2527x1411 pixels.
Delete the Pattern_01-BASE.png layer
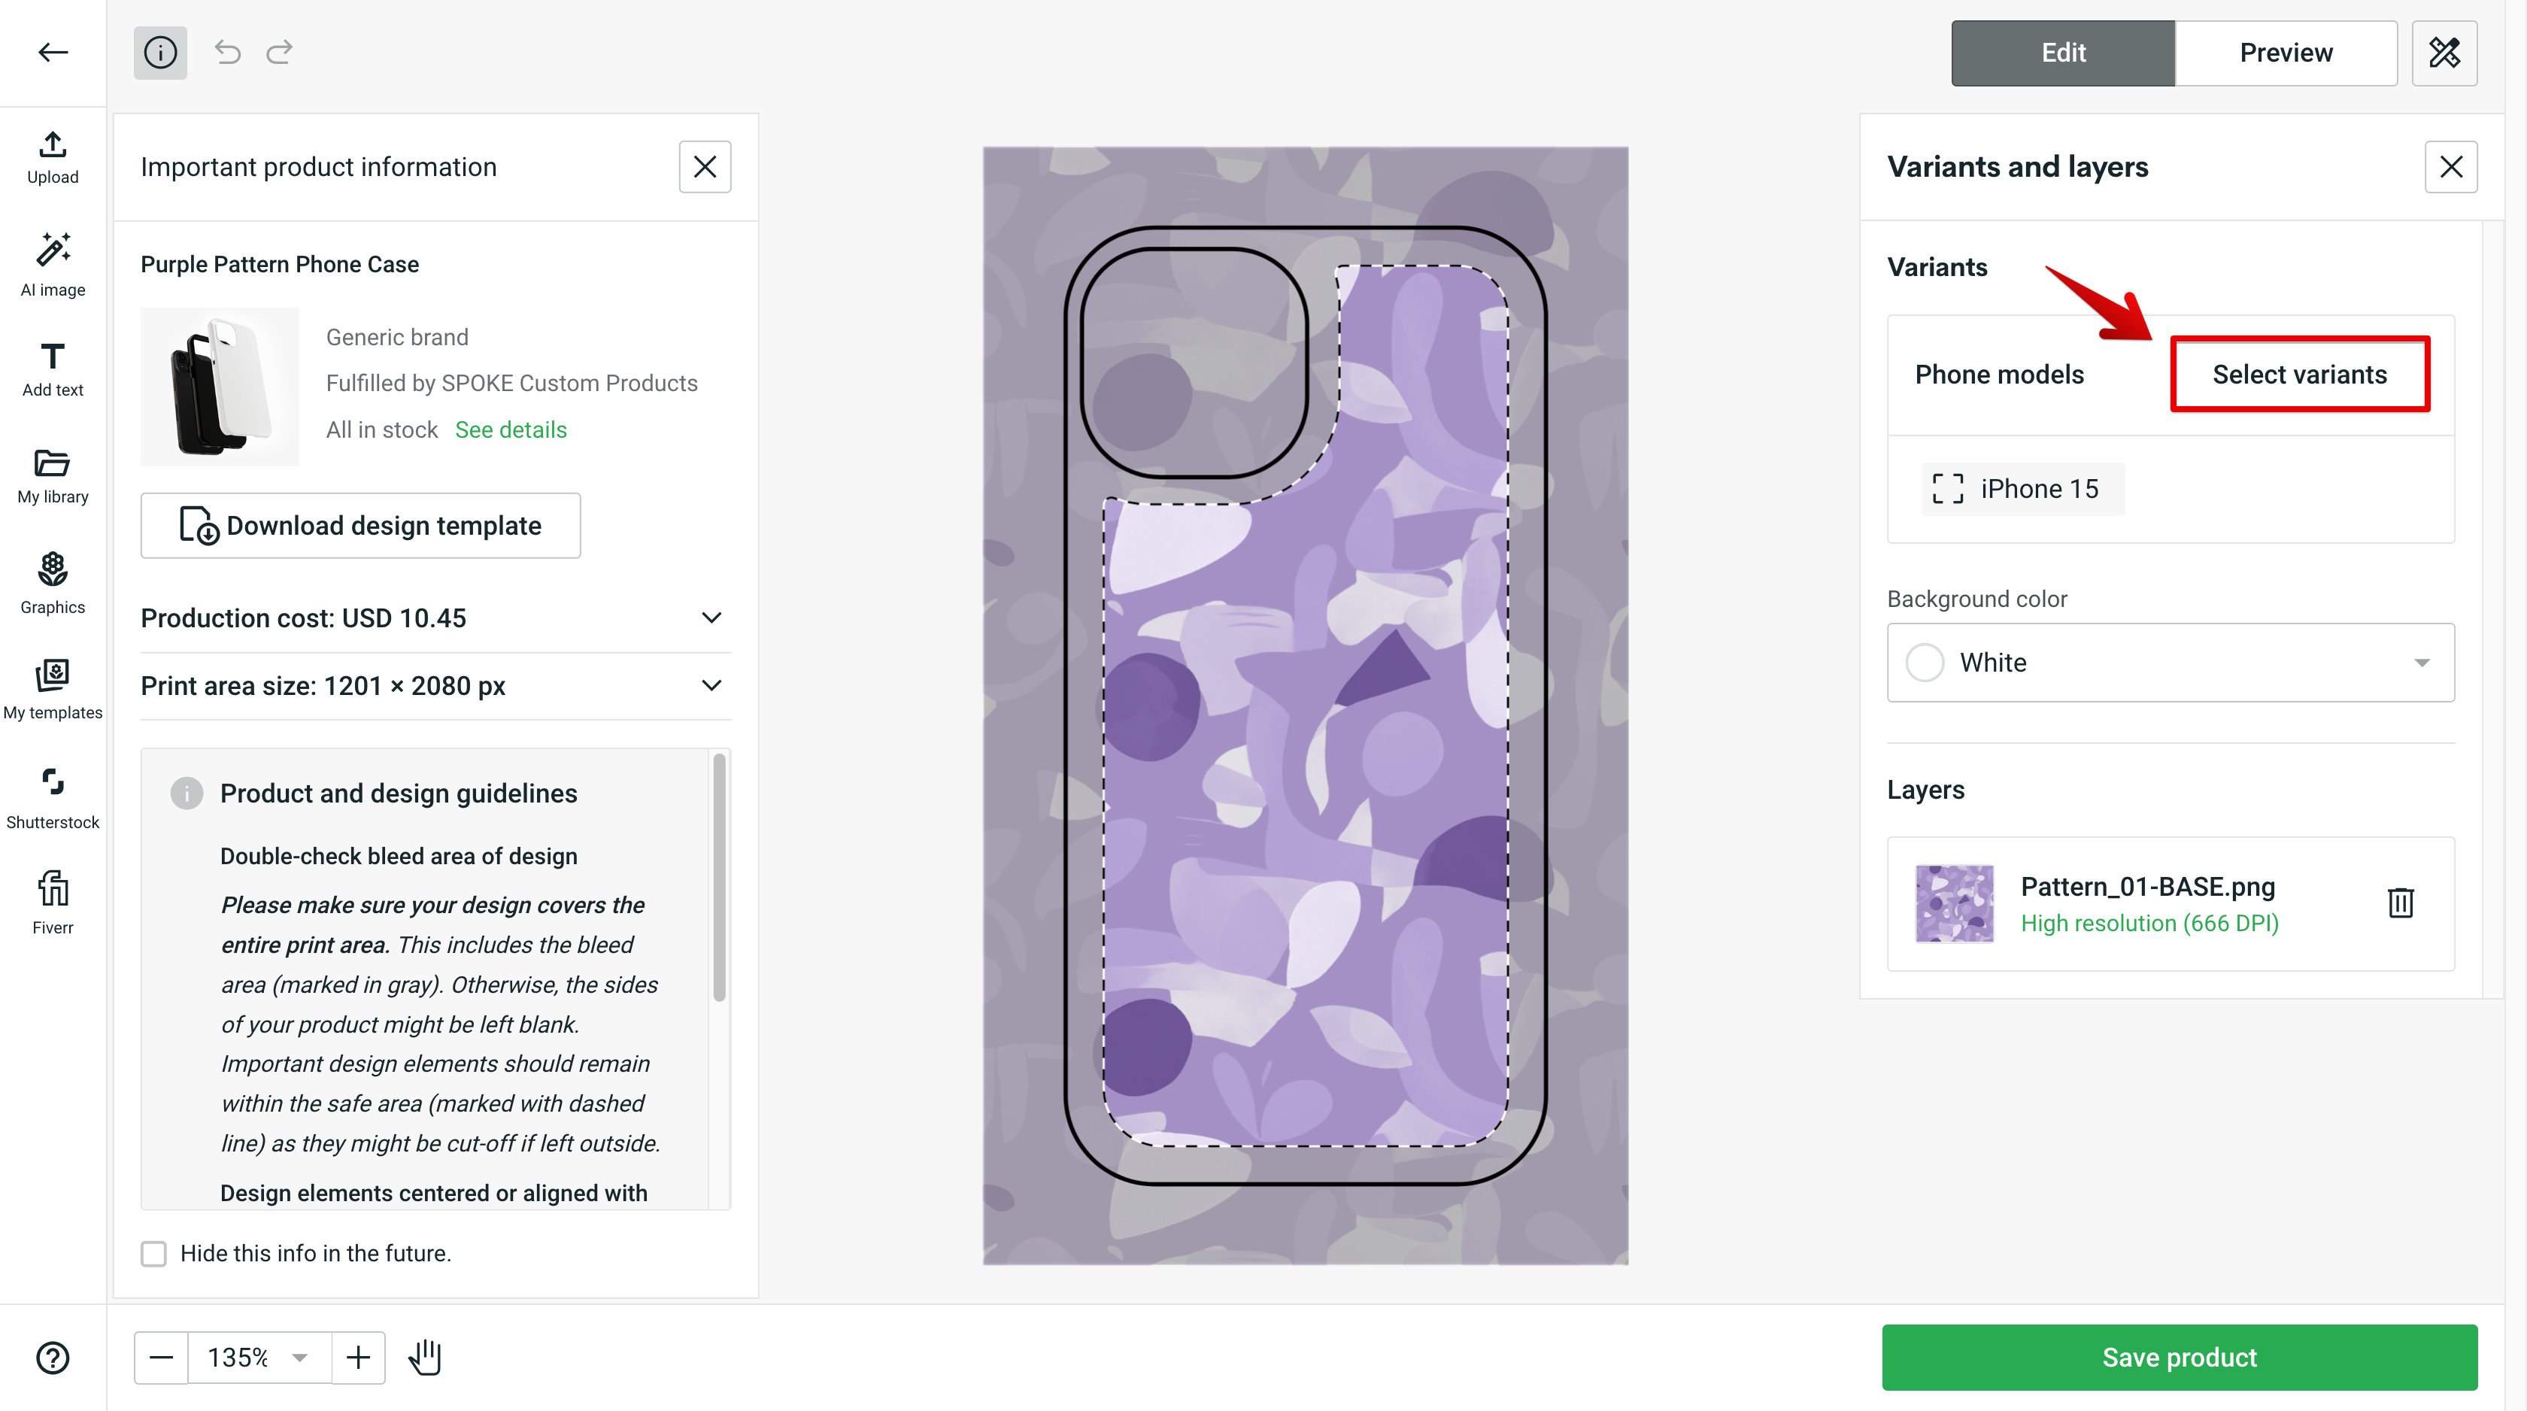click(x=2399, y=902)
